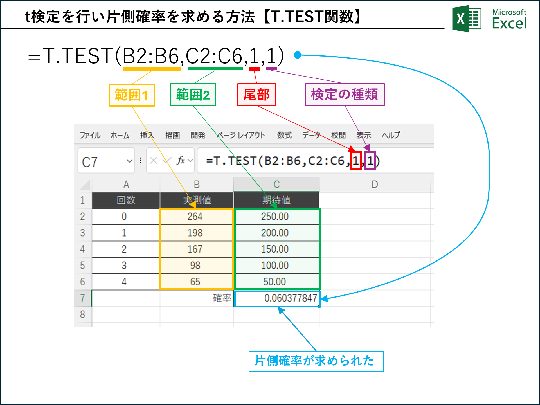The height and width of the screenshot is (405, 540).
Task: Open the dropdown arrow next to fx
Action: pyautogui.click(x=190, y=161)
